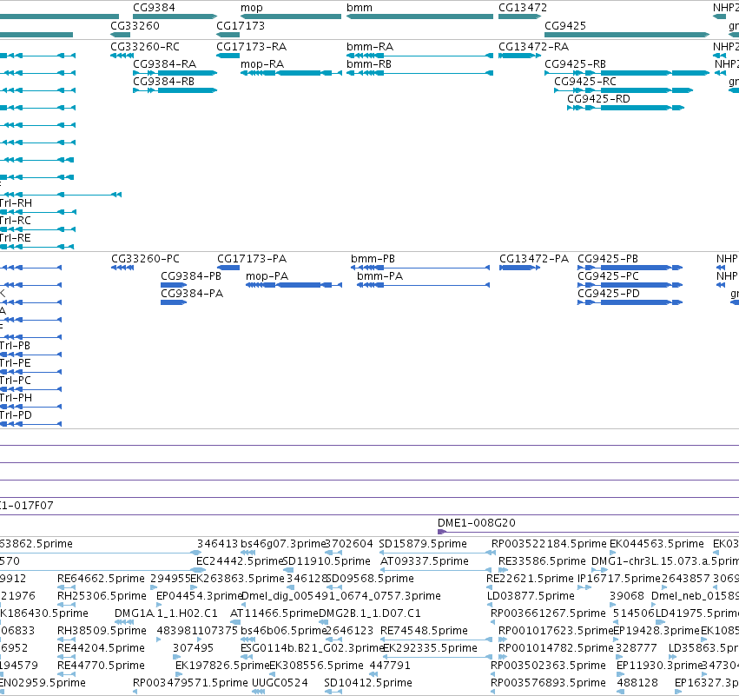Click transcript CG17173-RA
The image size is (739, 696).
(228, 56)
